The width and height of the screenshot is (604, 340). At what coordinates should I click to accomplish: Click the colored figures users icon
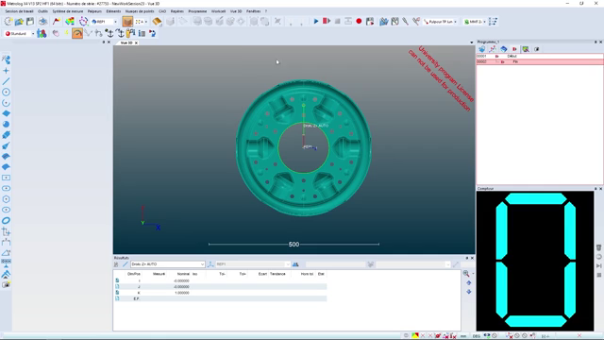pos(42,34)
